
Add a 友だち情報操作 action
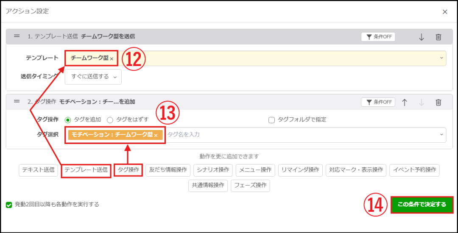click(168, 170)
